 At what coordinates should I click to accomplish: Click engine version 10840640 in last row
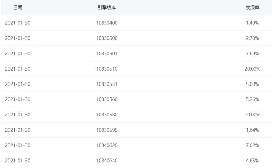(x=107, y=161)
